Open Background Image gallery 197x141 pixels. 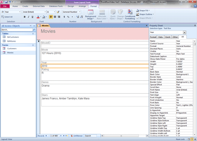click(x=91, y=15)
